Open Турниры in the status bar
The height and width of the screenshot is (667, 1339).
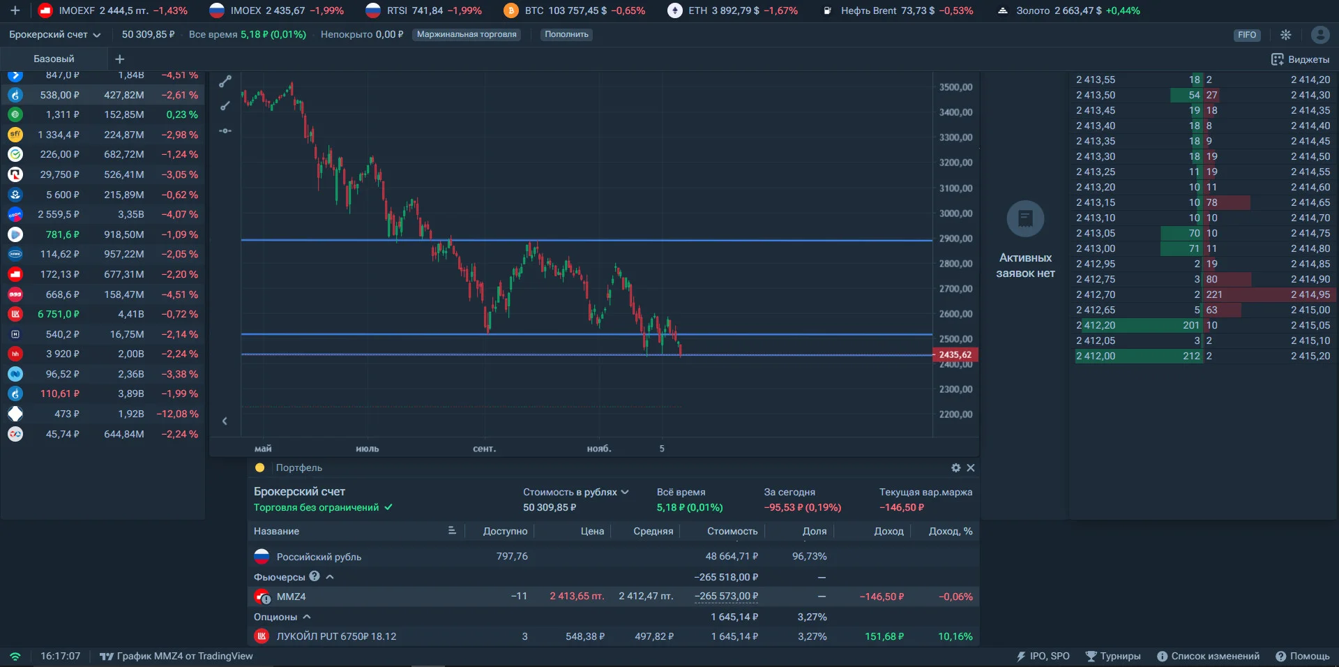(x=1113, y=656)
